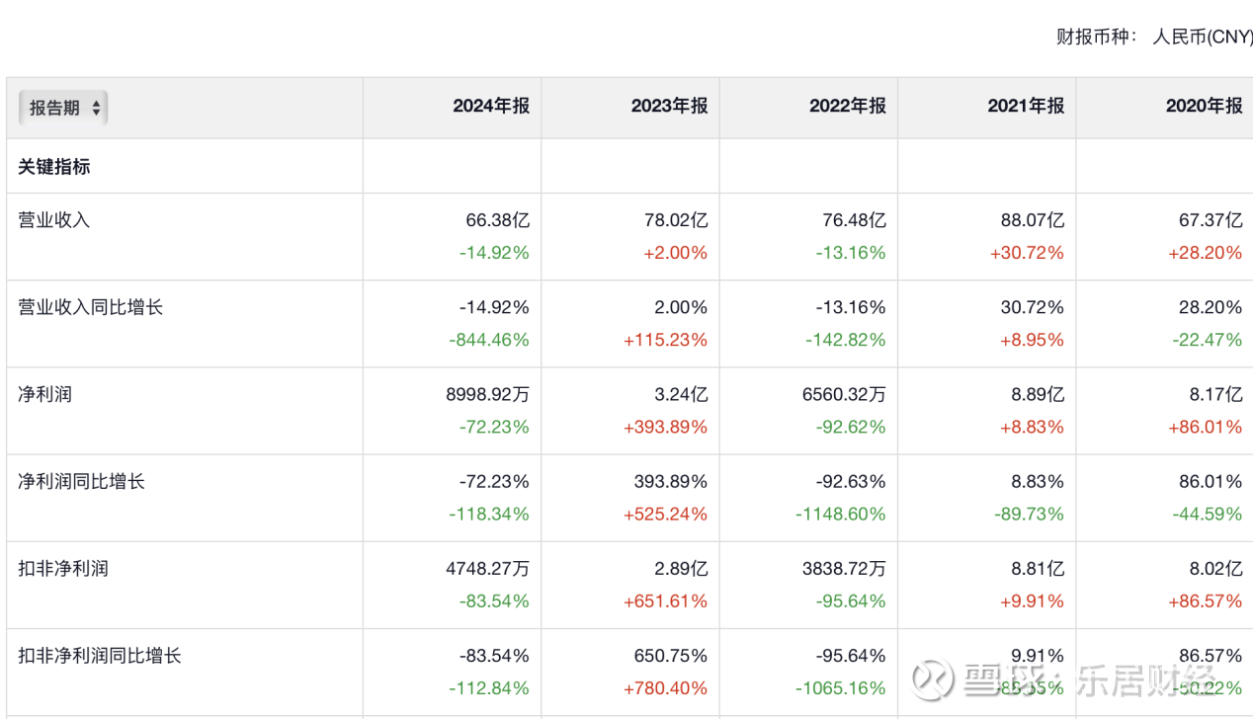Click the 扣非净利润 row label
1253x719 pixels.
(x=63, y=568)
